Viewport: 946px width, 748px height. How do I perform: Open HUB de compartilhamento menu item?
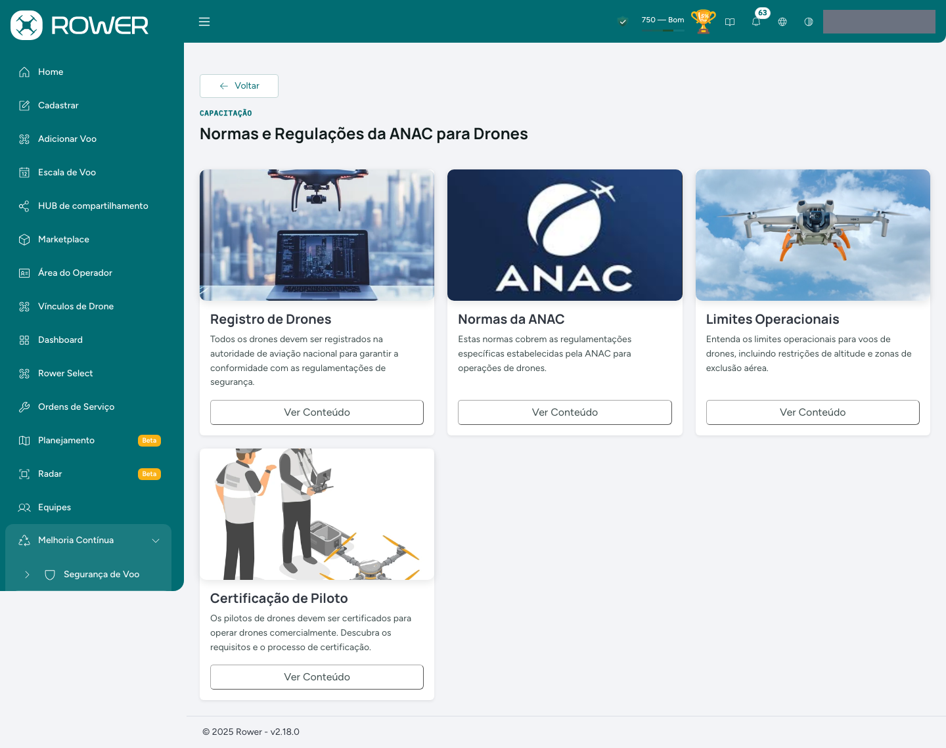[88, 206]
